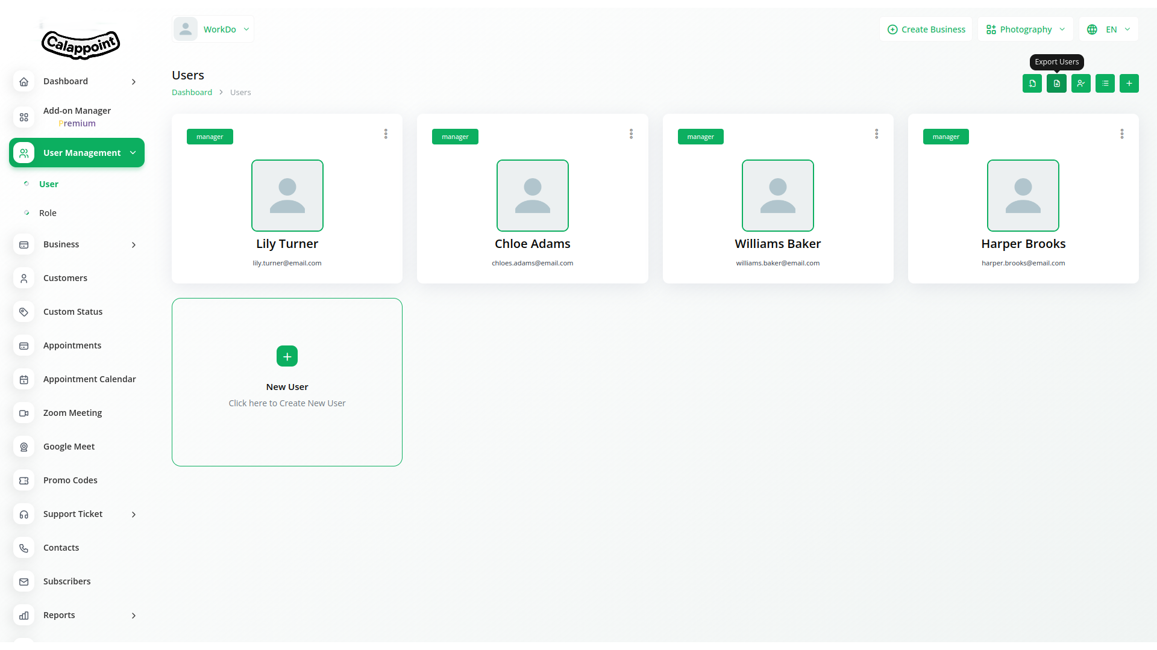Open Appointment Calendar in sidebar

pos(89,379)
